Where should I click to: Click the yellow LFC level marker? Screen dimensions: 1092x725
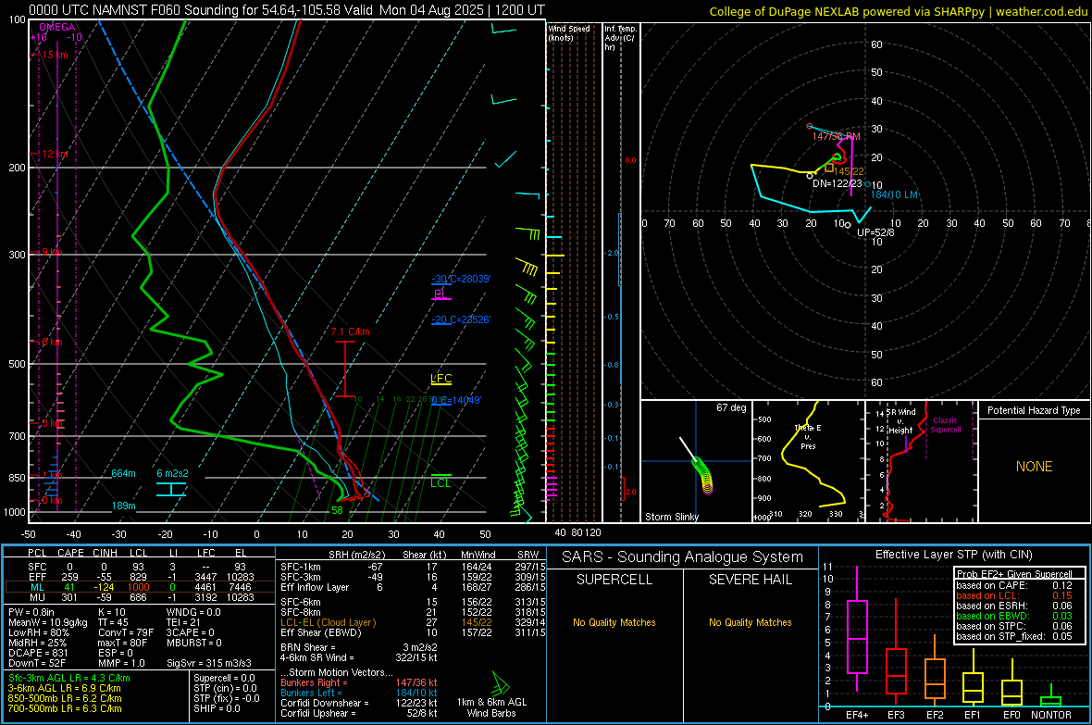pos(441,380)
